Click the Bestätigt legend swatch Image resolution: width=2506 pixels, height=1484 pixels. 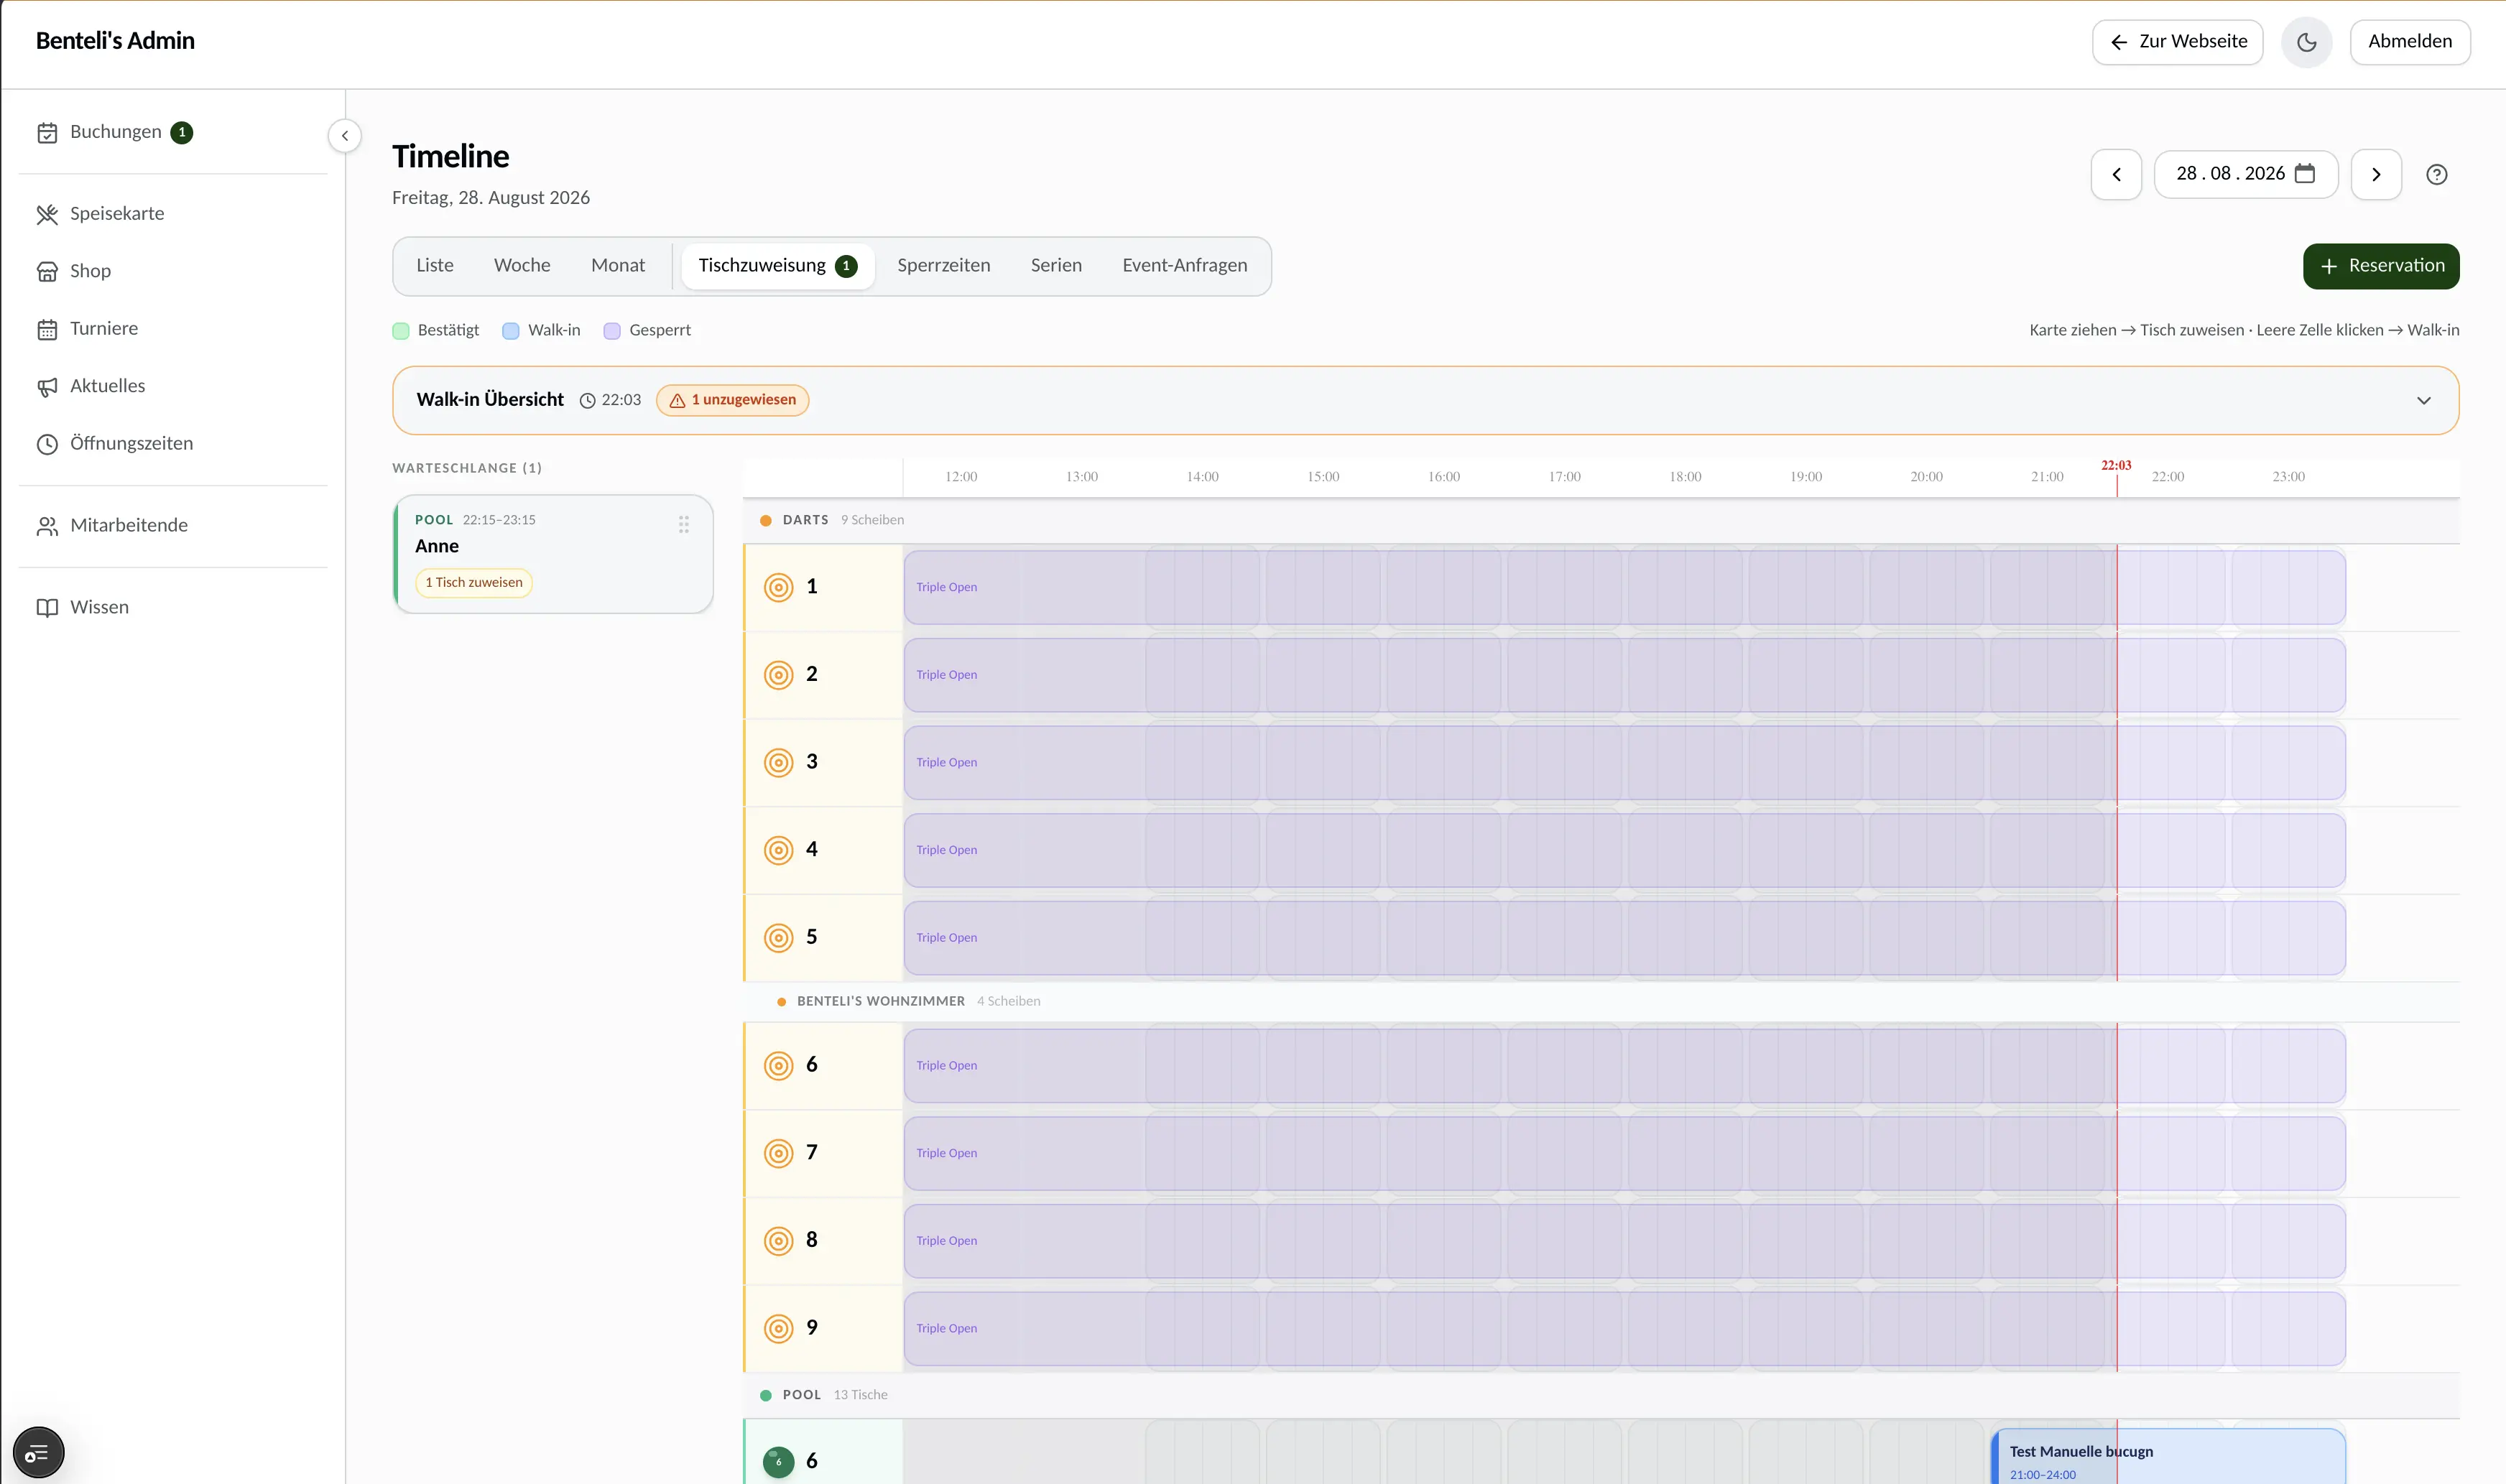click(x=401, y=331)
